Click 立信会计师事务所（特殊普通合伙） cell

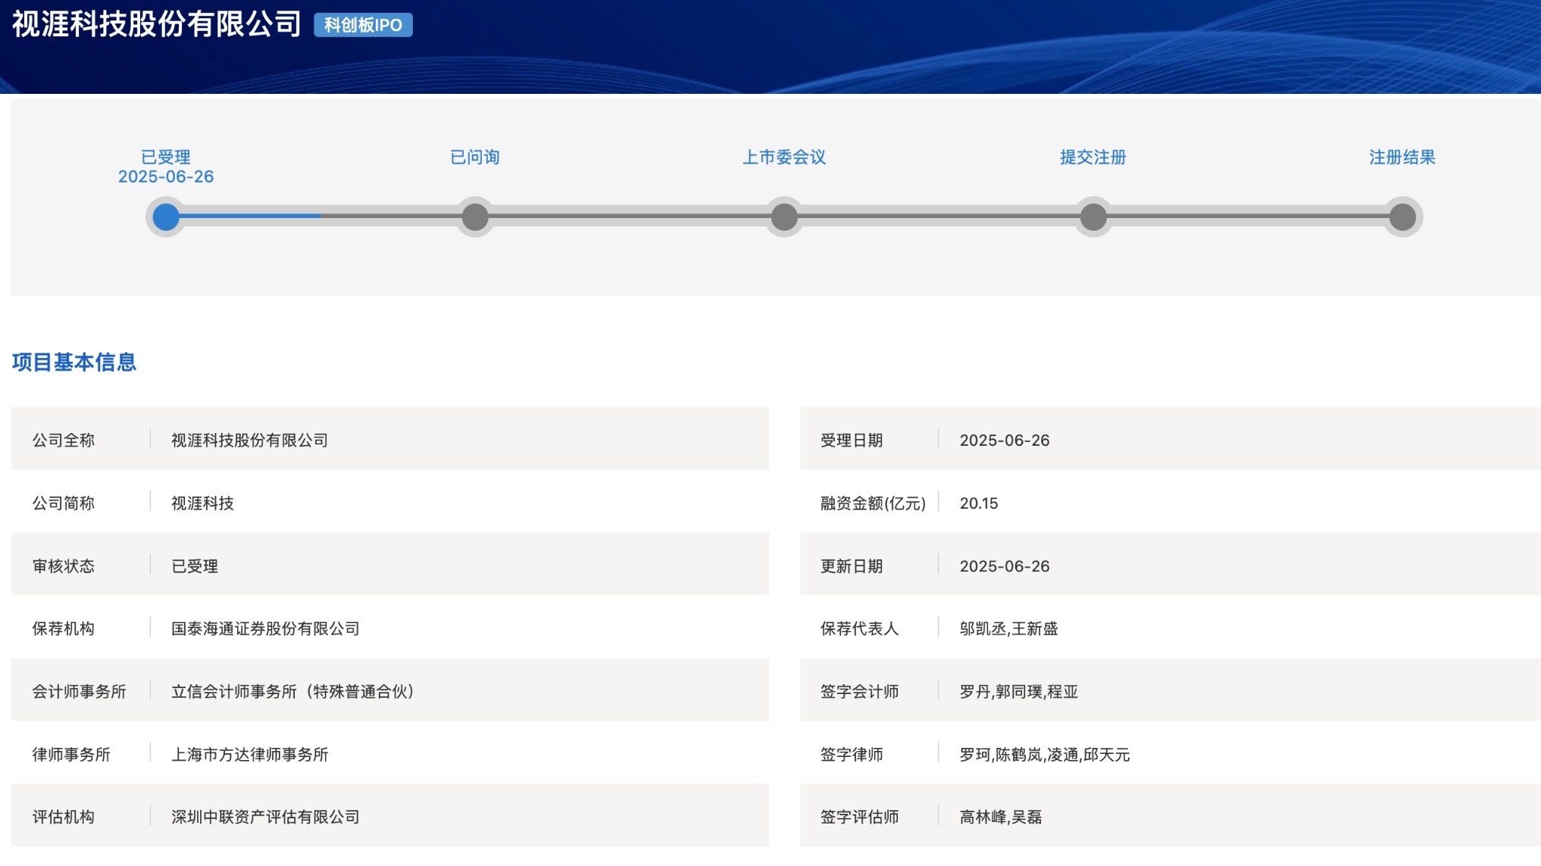tap(293, 691)
